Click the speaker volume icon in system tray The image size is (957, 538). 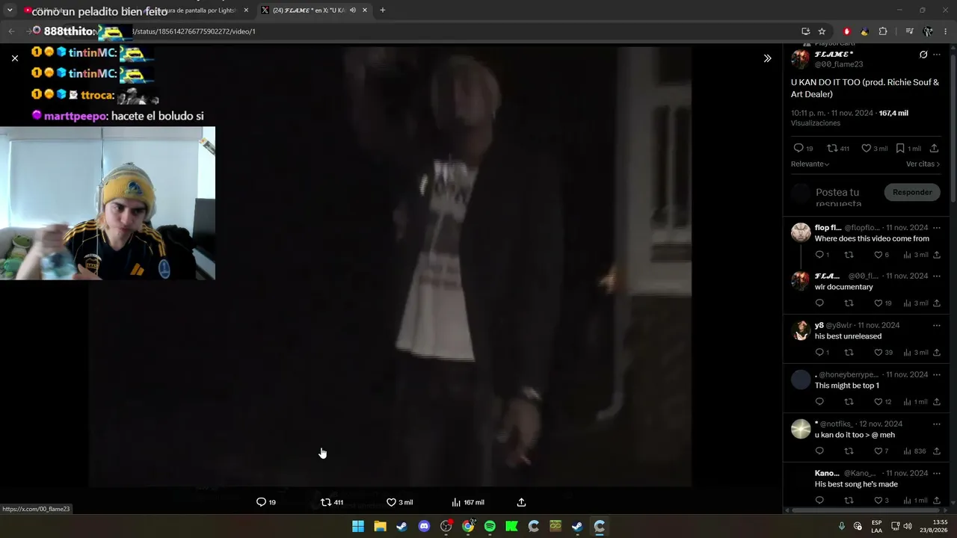click(x=908, y=526)
